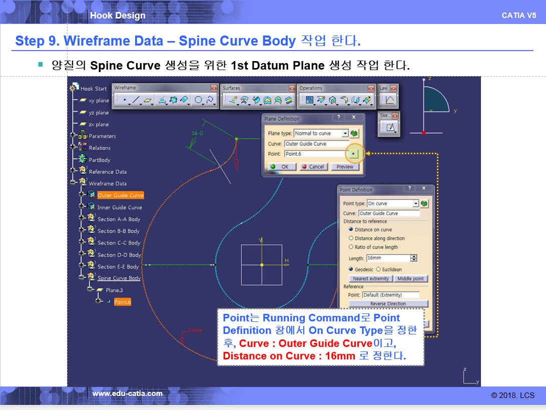Viewport: 546px width, 410px height.
Task: Activate the Join icon in Operations toolbar
Action: [x=309, y=101]
